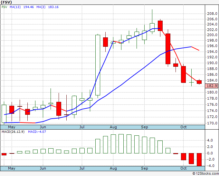Click the tall white mid-July breakout candlestick

click(98, 65)
